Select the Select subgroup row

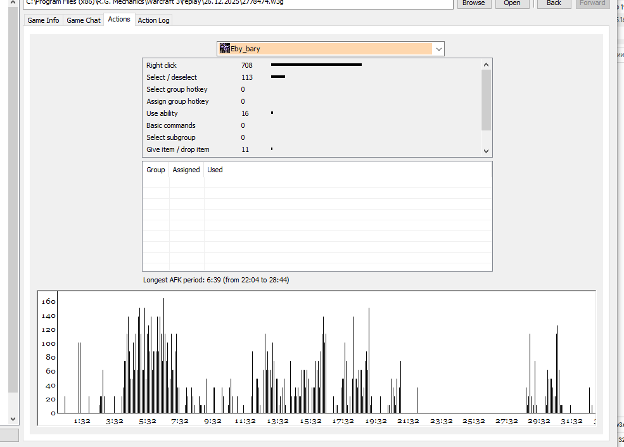(x=312, y=137)
